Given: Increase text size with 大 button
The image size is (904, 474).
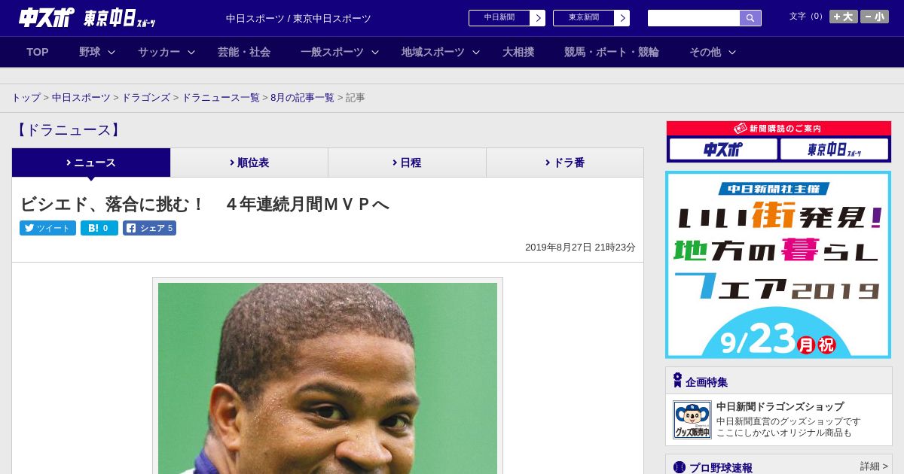Looking at the screenshot, I should [x=844, y=17].
